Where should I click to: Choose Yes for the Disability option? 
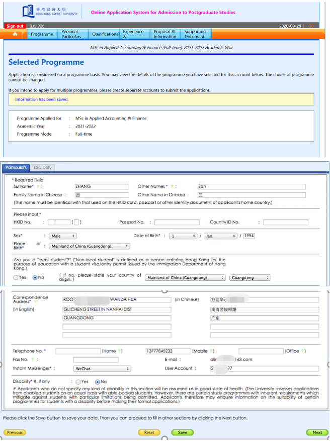(78, 382)
